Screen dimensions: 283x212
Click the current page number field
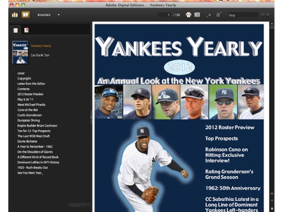click(164, 15)
